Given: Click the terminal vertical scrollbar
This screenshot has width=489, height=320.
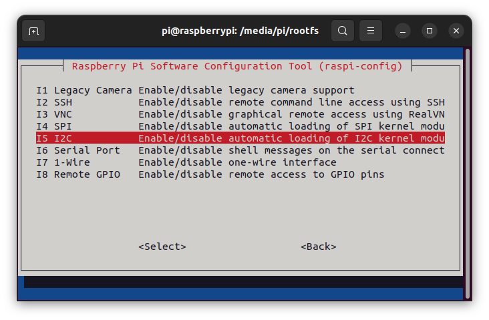Looking at the screenshot, I should (x=467, y=173).
